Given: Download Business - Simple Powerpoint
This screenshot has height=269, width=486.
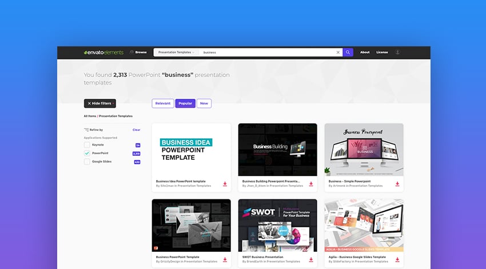Looking at the screenshot, I should (x=397, y=184).
